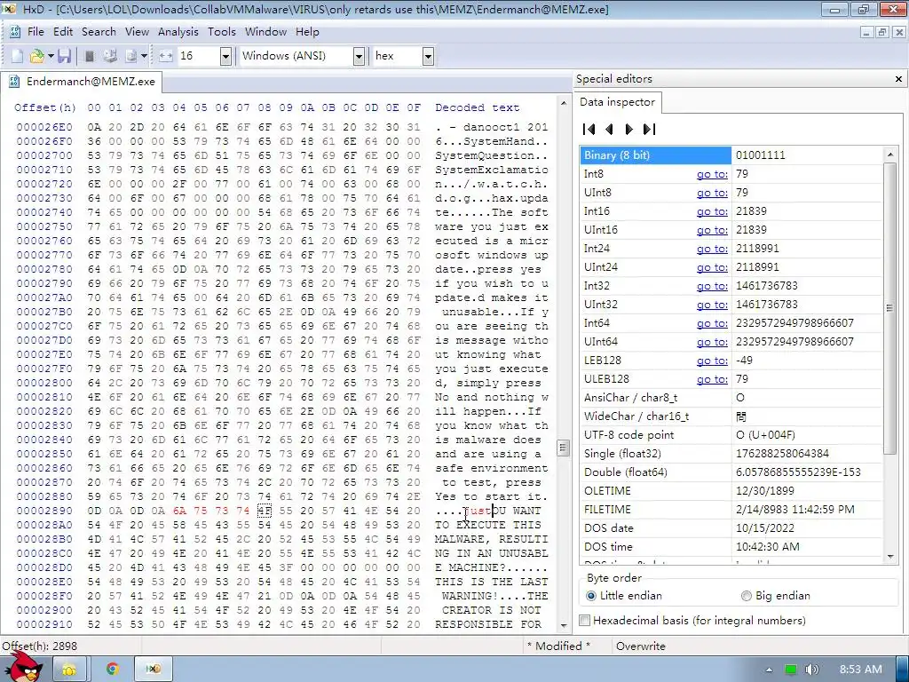Open the Edit menu
The image size is (909, 682).
63,32
